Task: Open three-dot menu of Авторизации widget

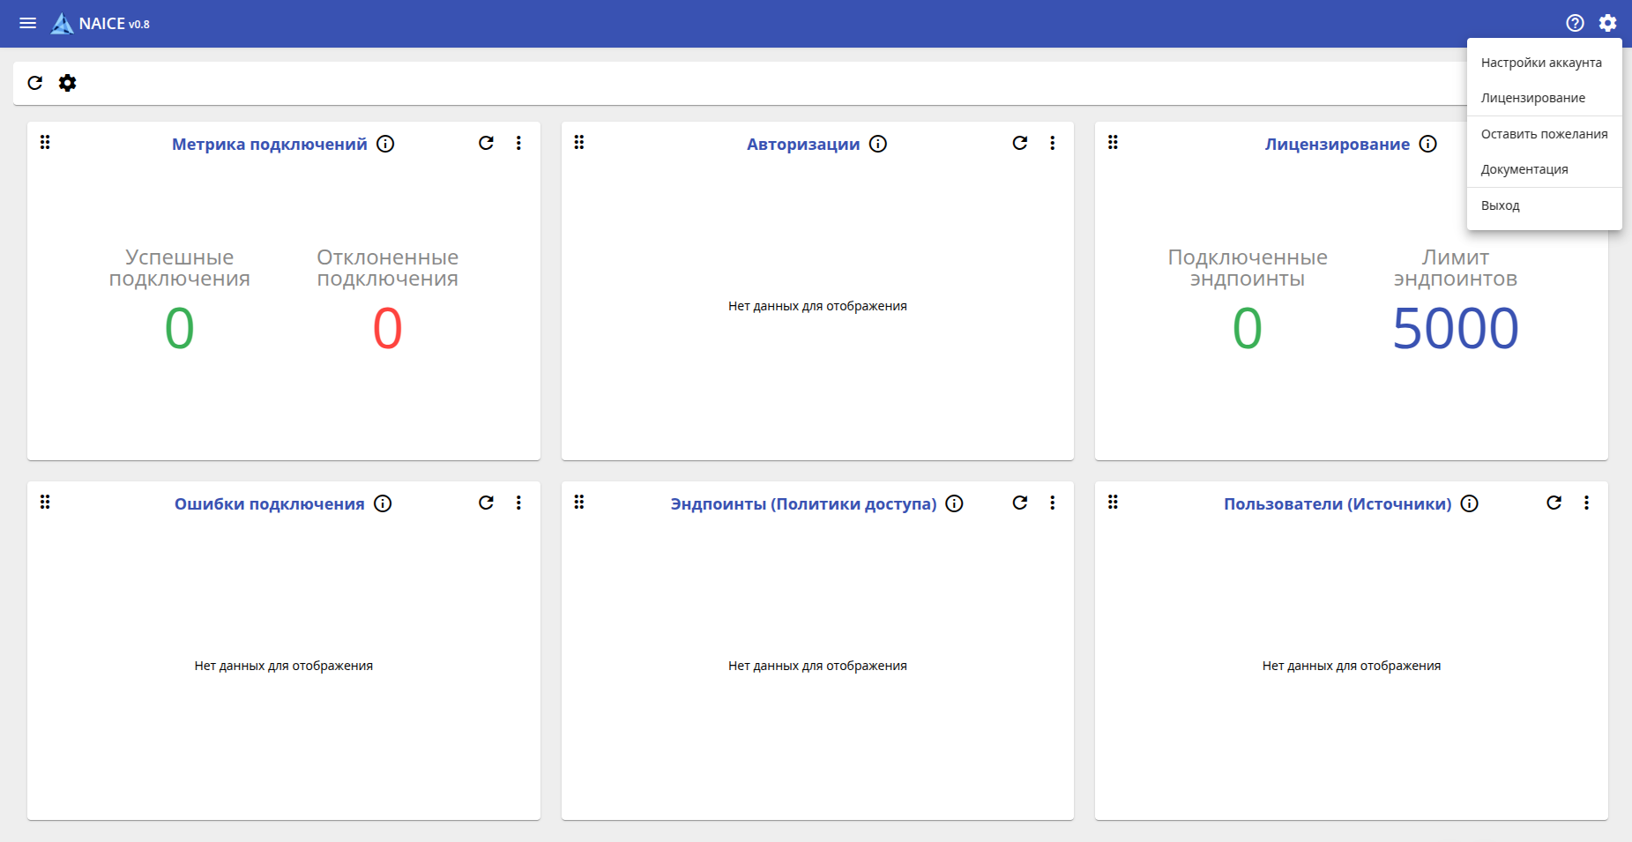Action: [x=1052, y=143]
